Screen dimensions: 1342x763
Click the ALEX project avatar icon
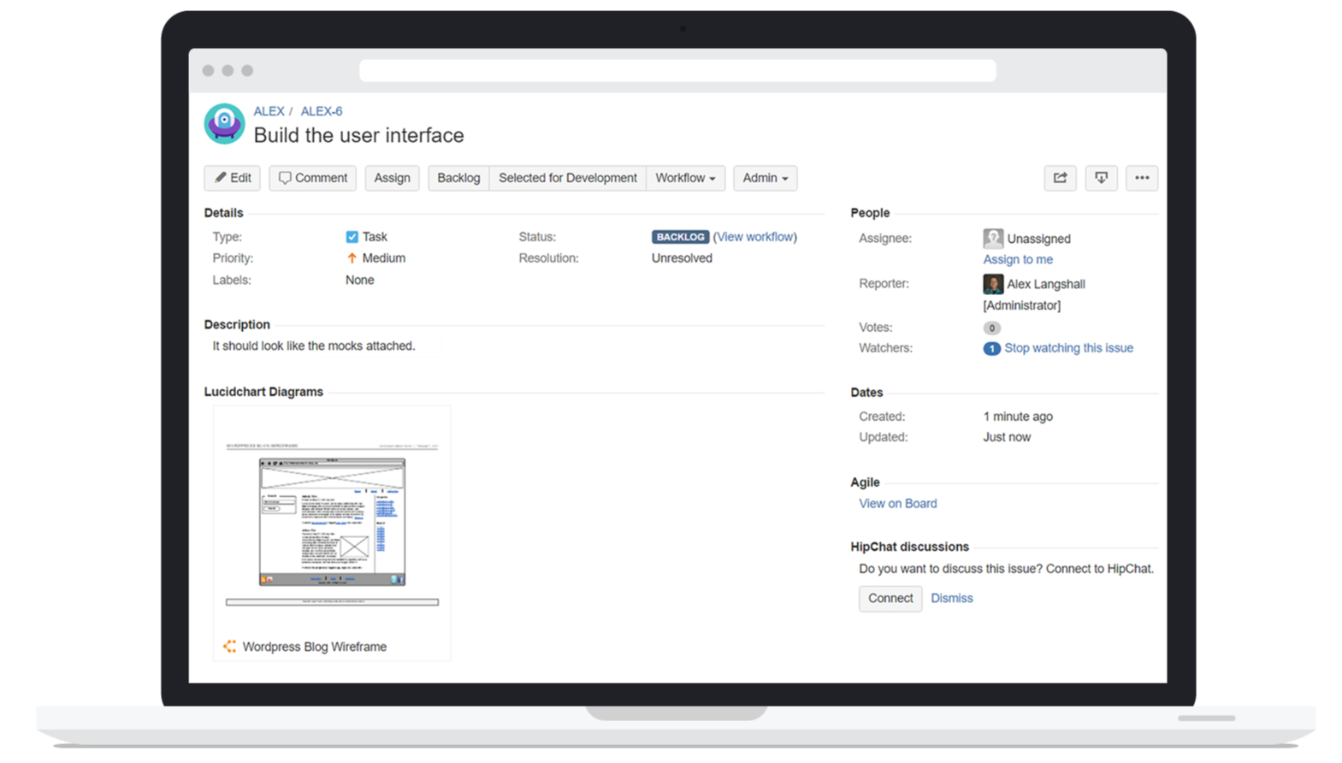[x=224, y=124]
